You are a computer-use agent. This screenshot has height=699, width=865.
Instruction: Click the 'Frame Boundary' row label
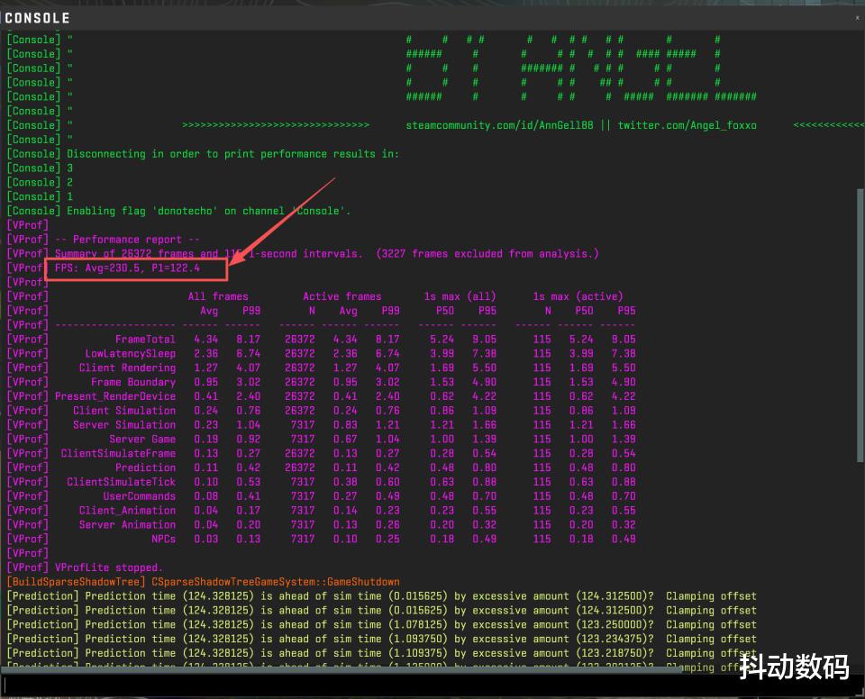pyautogui.click(x=133, y=382)
